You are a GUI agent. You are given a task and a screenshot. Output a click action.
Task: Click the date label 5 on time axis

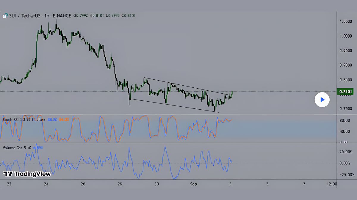tap(267, 184)
